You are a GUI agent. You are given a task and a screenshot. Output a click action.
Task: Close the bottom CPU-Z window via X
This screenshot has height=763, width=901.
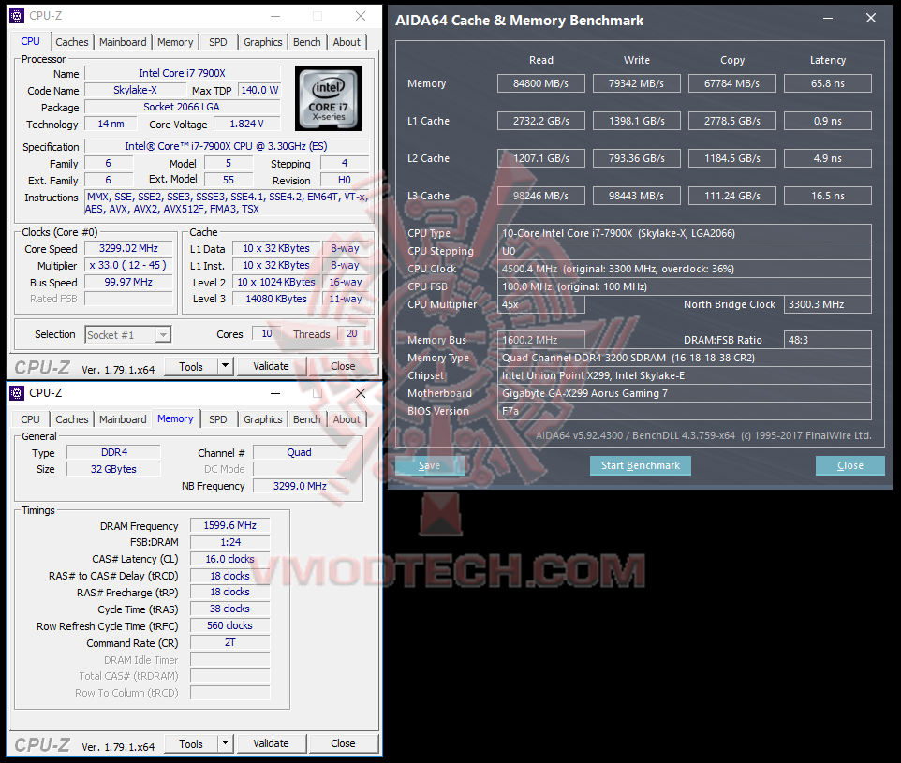tap(361, 393)
